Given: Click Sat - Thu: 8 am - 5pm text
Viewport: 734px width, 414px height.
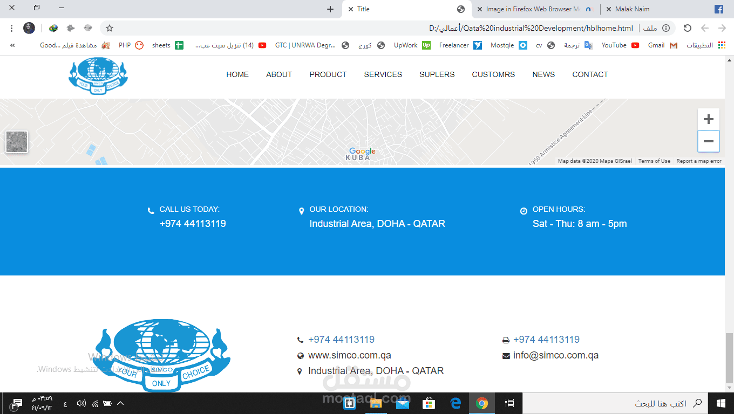Looking at the screenshot, I should [x=580, y=224].
